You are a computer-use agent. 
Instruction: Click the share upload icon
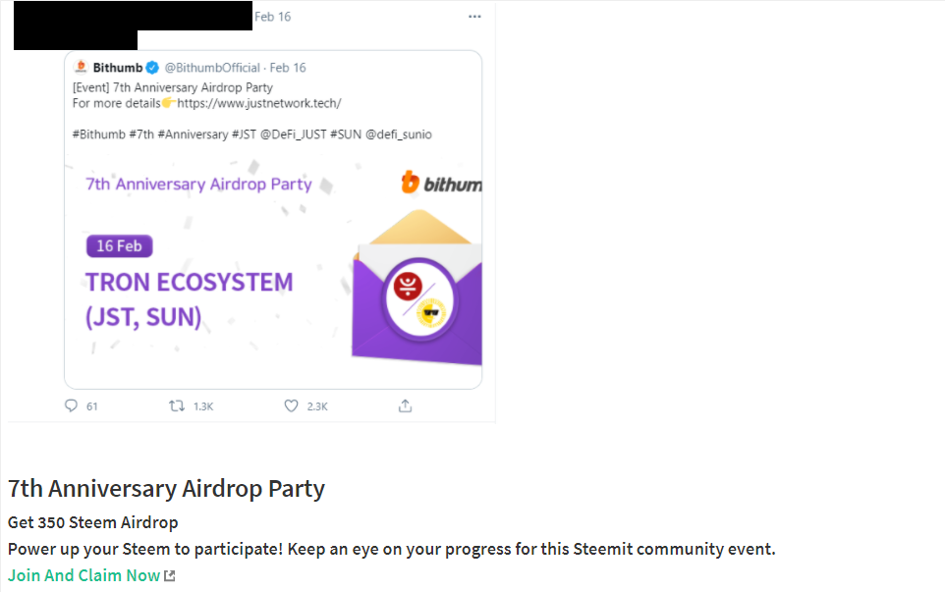coord(405,405)
